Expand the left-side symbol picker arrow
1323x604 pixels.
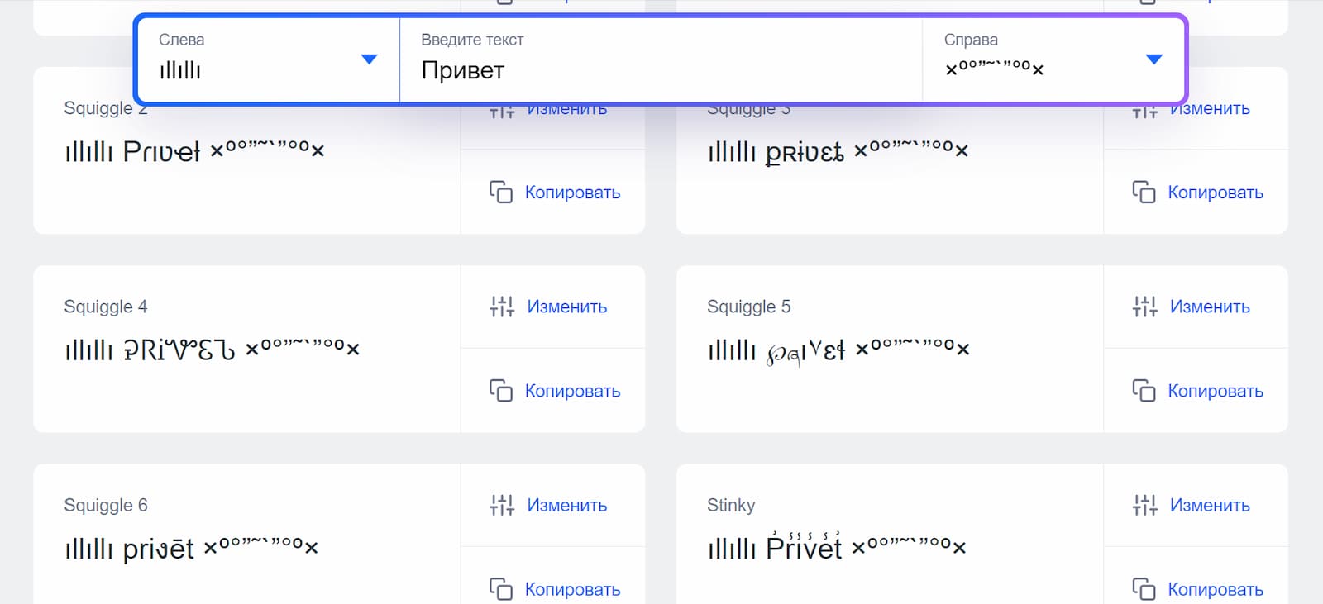pos(370,59)
